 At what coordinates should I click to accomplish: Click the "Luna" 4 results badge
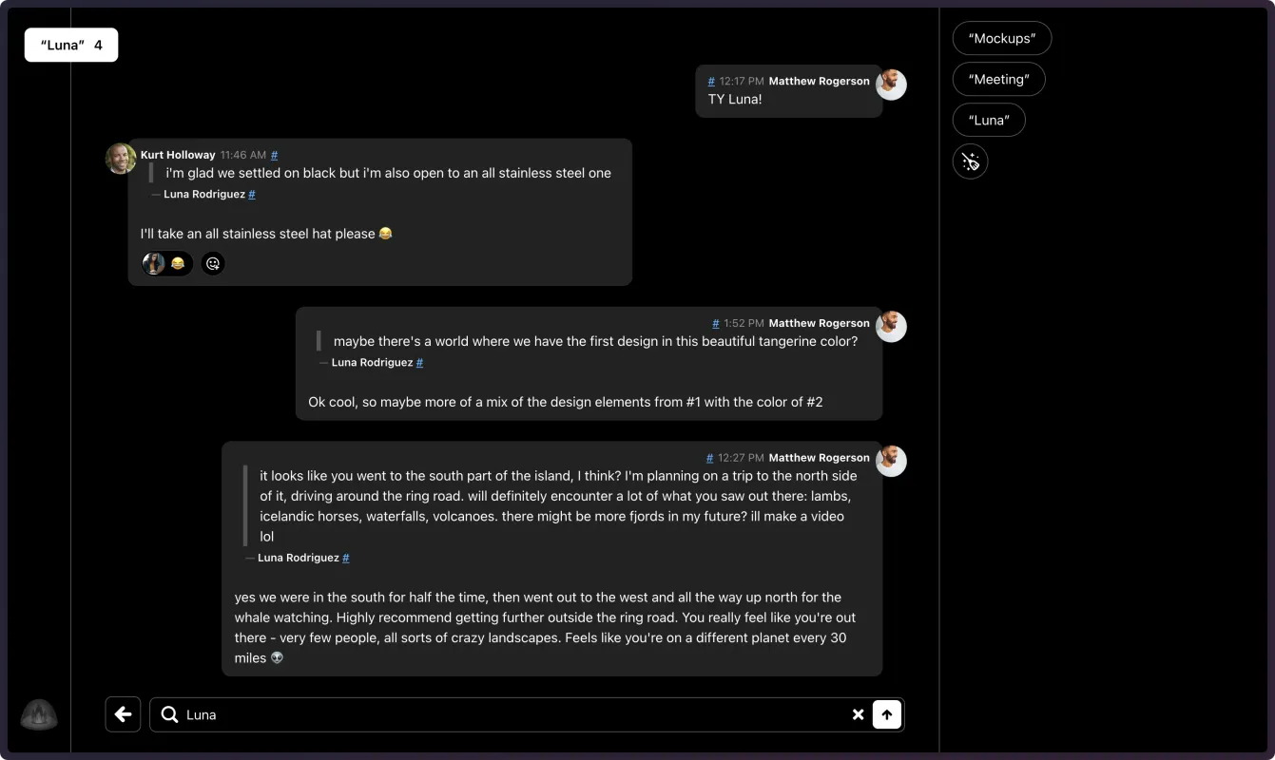tap(71, 46)
